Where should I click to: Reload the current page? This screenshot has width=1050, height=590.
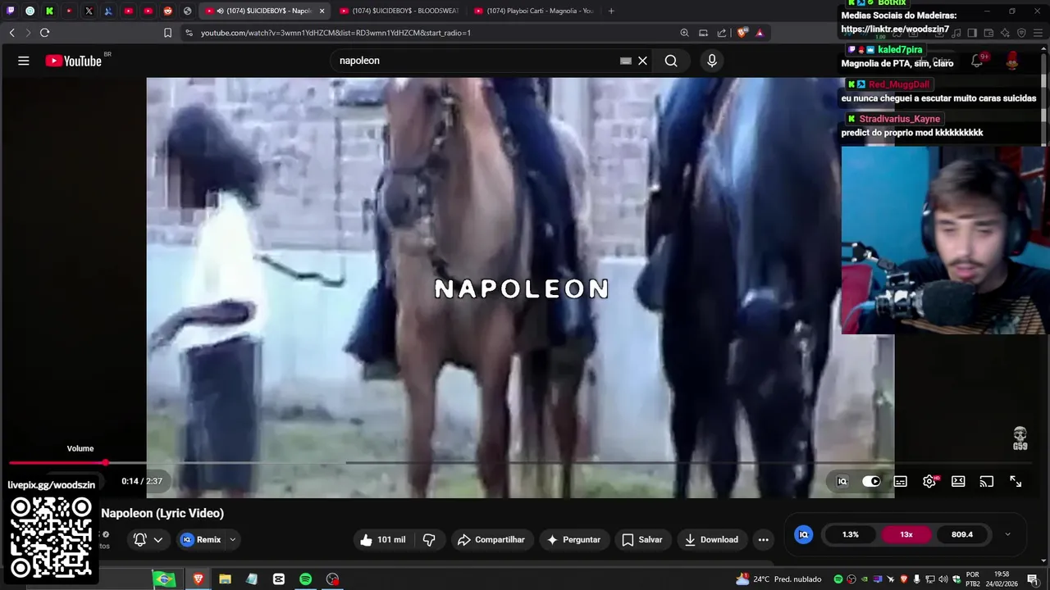click(44, 33)
